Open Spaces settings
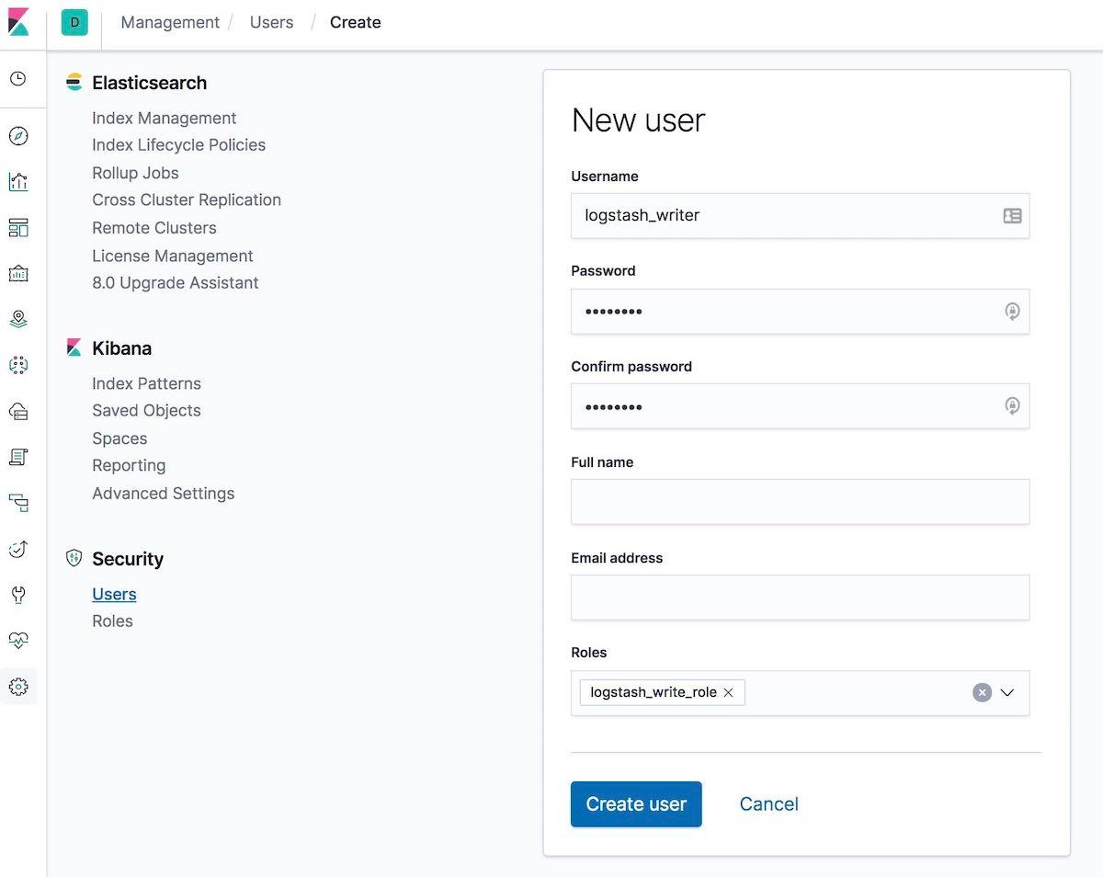Image resolution: width=1103 pixels, height=877 pixels. pos(119,438)
